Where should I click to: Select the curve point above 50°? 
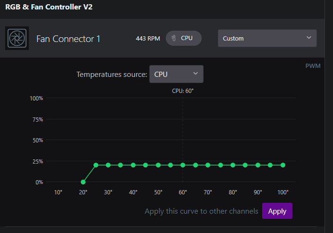158,165
